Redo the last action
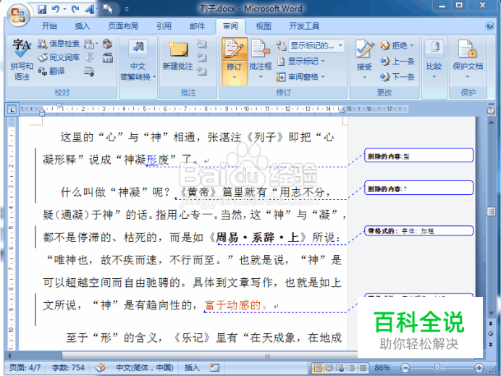Screen dimensions: 501x376 [x=75, y=9]
